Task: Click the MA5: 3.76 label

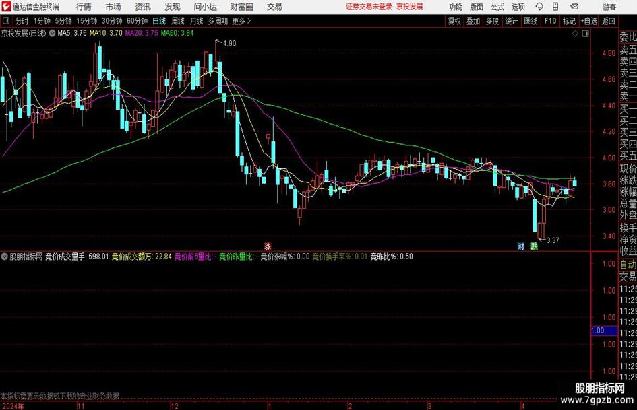Action: click(72, 33)
